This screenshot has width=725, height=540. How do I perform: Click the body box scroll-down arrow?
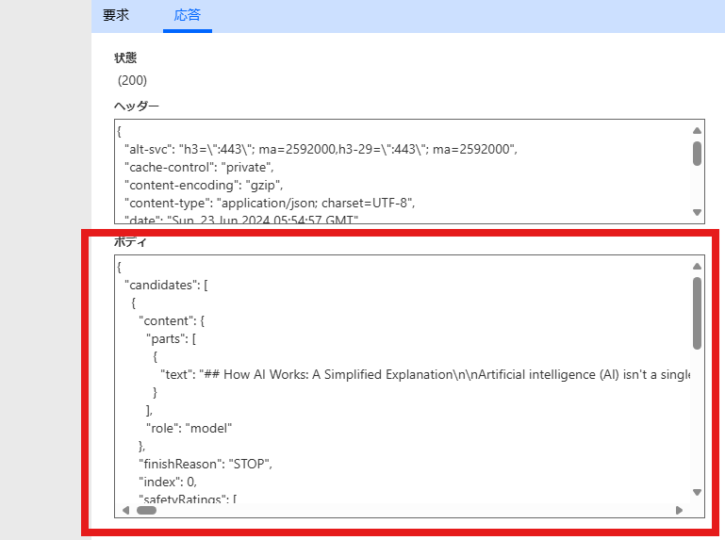coord(698,492)
